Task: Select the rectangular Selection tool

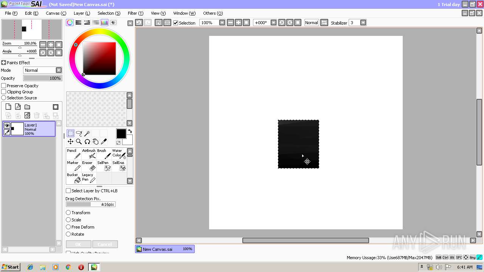Action: tap(71, 133)
